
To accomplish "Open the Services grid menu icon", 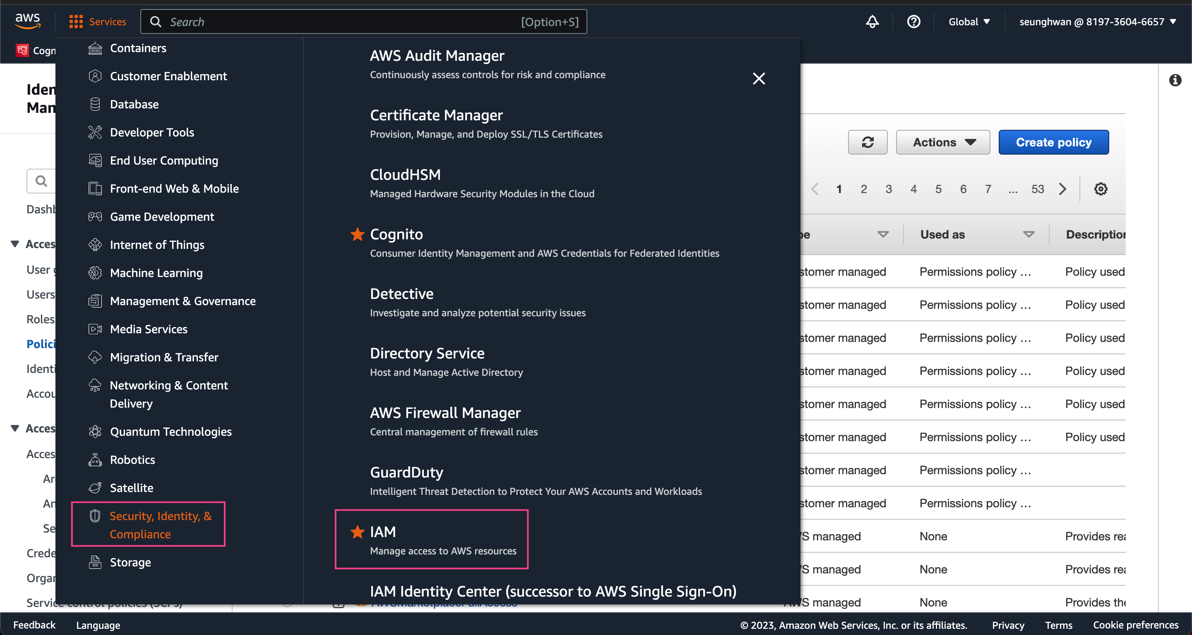I will point(76,22).
